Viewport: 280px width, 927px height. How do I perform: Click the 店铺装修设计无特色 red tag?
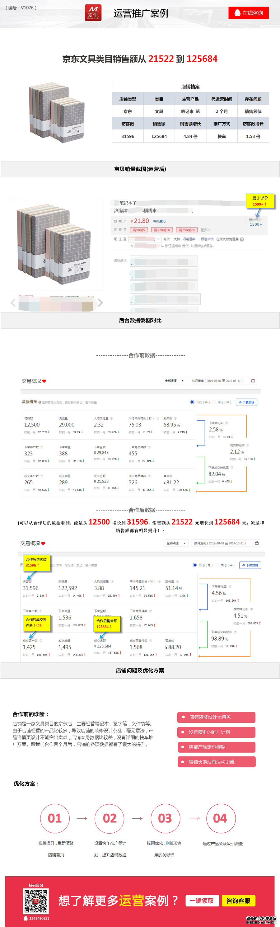[x=217, y=717]
